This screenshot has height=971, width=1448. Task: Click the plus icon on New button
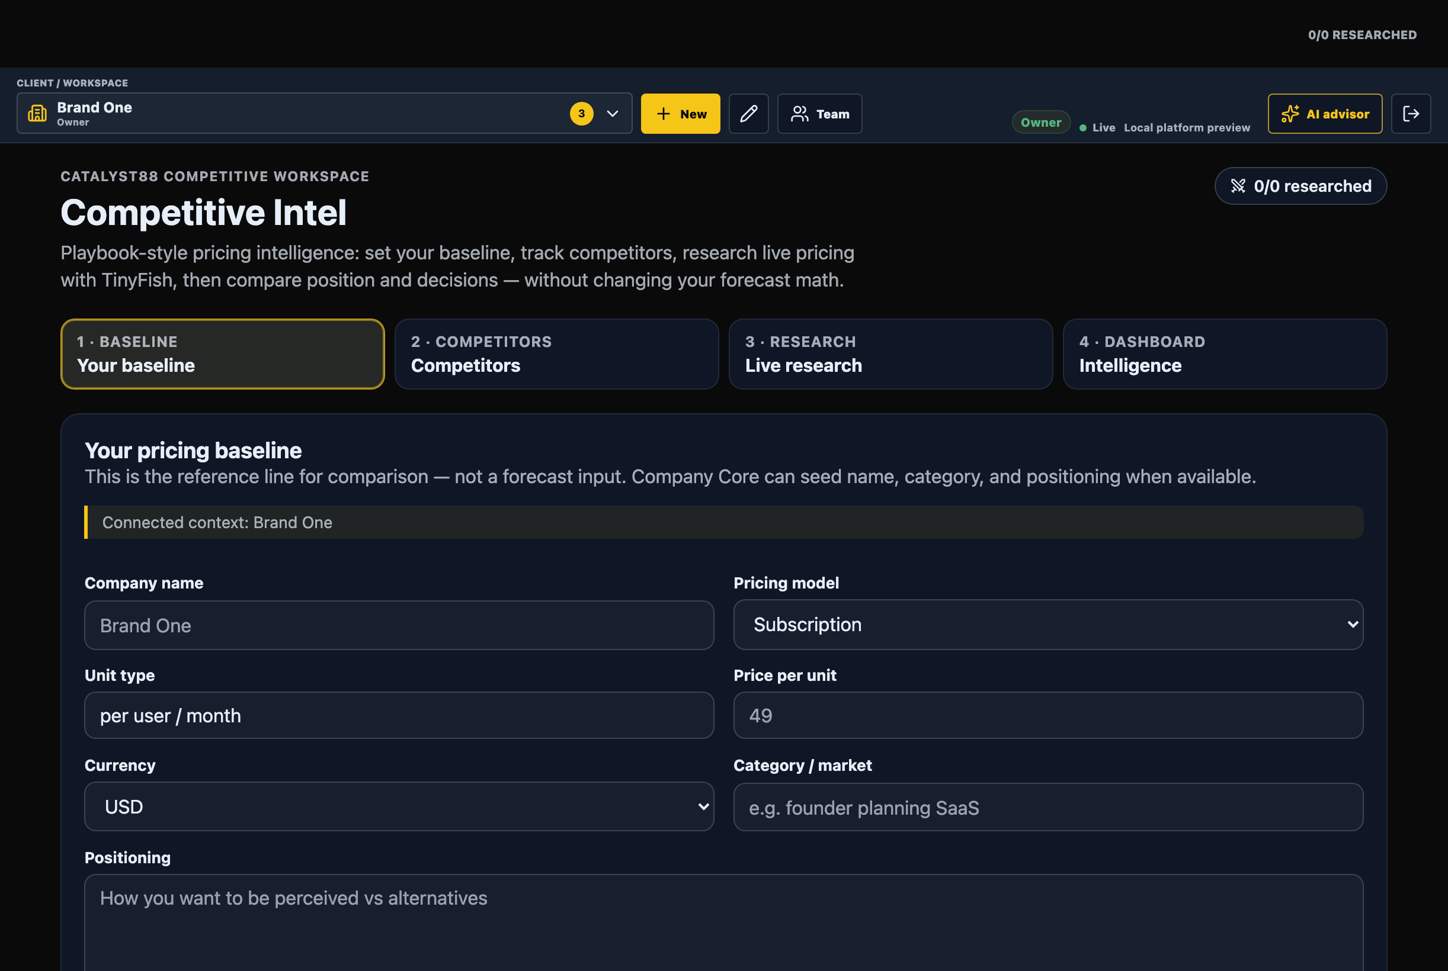663,113
